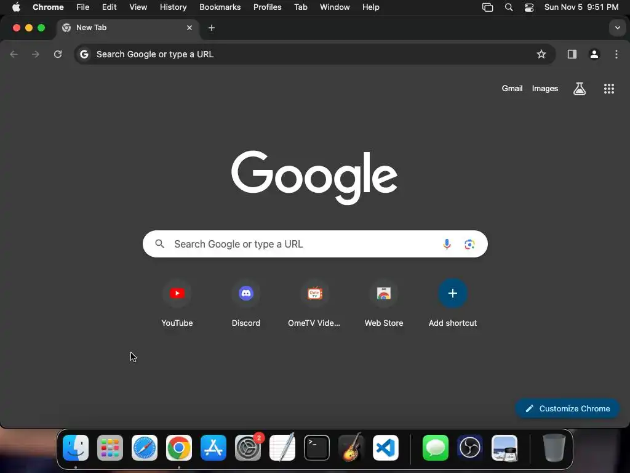The height and width of the screenshot is (473, 630).
Task: Click the date and time clock
Action: (x=581, y=7)
